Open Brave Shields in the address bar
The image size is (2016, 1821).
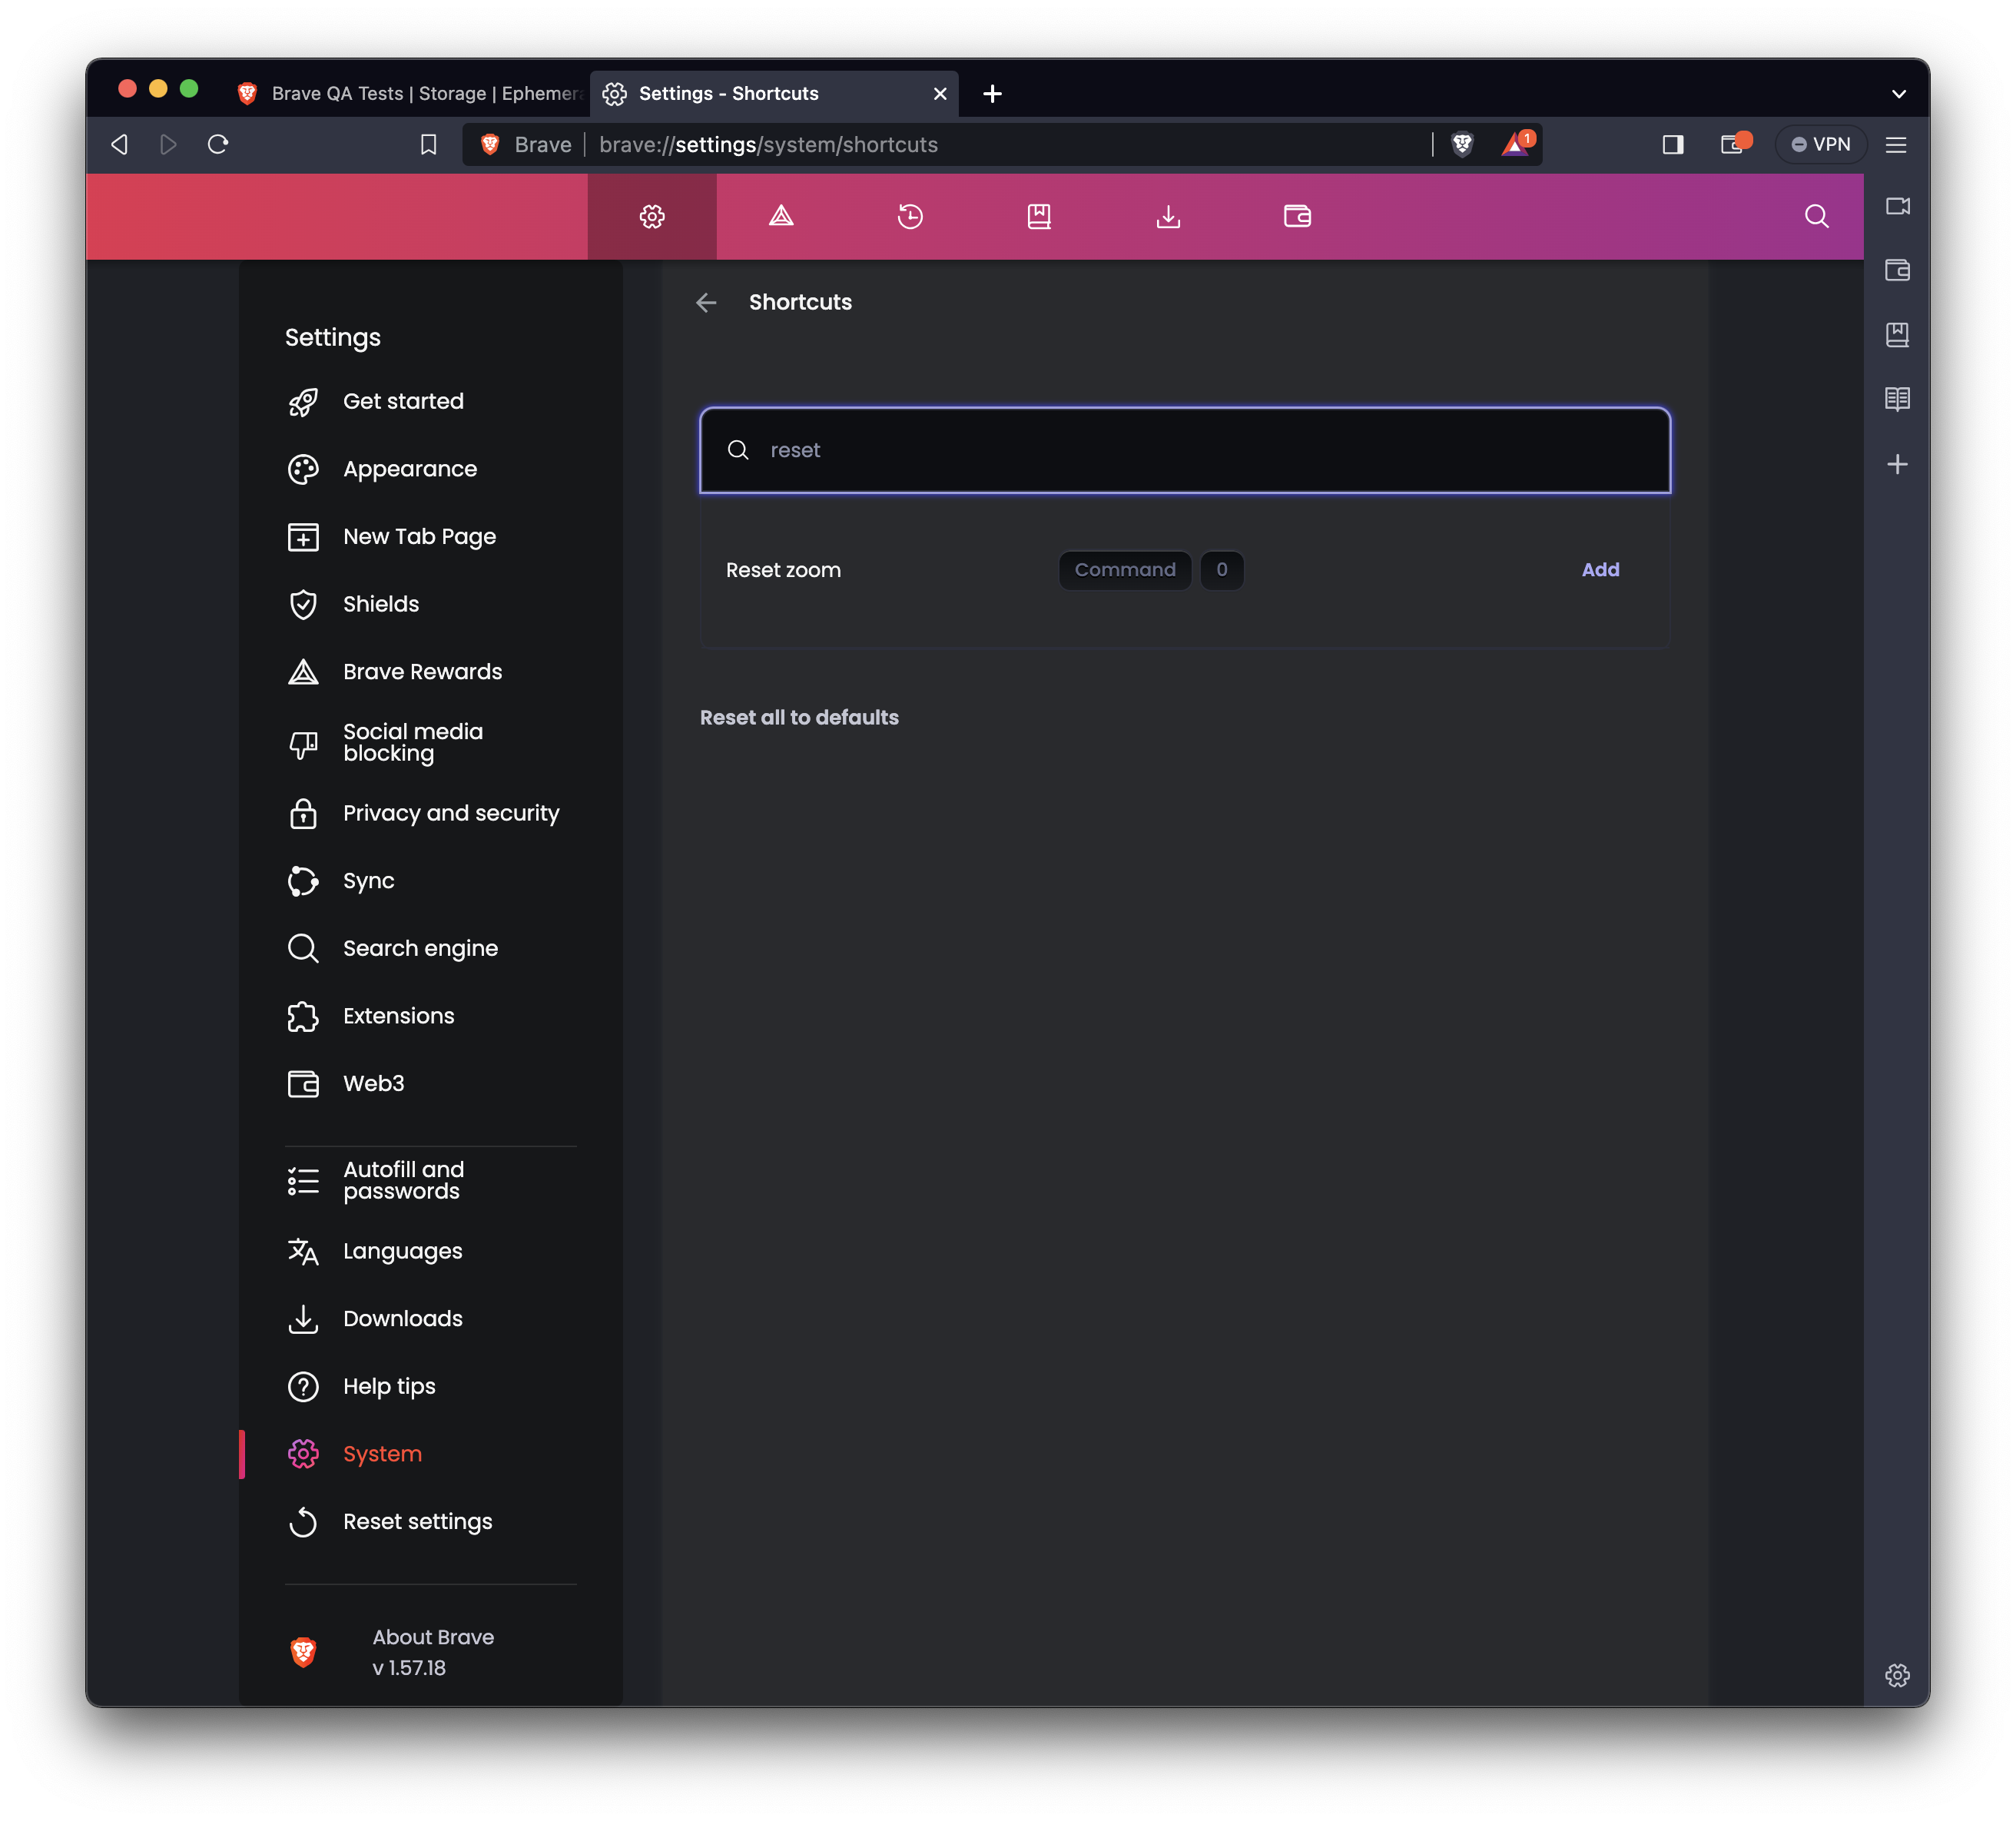(x=1461, y=144)
